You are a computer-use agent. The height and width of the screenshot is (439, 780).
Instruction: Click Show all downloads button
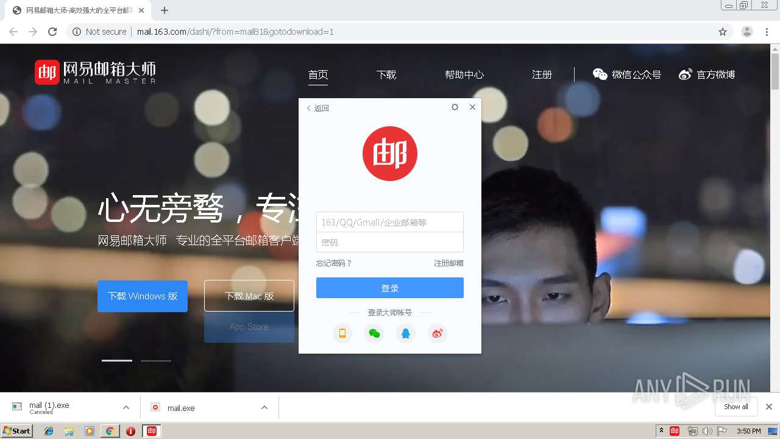coord(736,407)
